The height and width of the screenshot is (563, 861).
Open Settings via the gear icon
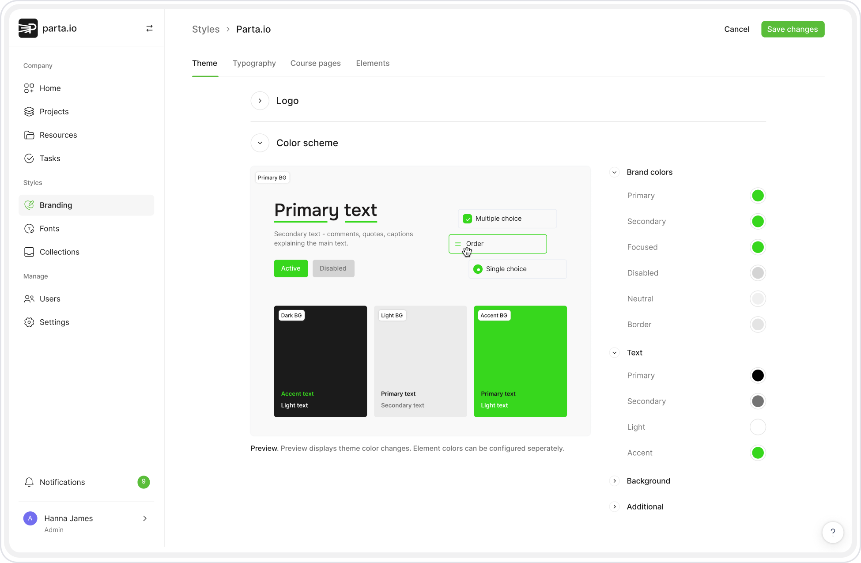[29, 322]
